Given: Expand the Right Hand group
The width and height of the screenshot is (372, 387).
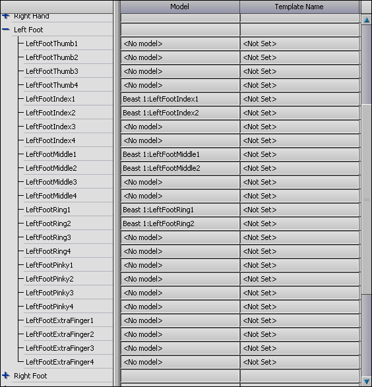Looking at the screenshot, I should coord(5,16).
